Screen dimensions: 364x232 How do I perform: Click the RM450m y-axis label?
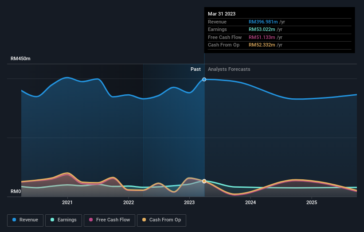coord(20,58)
